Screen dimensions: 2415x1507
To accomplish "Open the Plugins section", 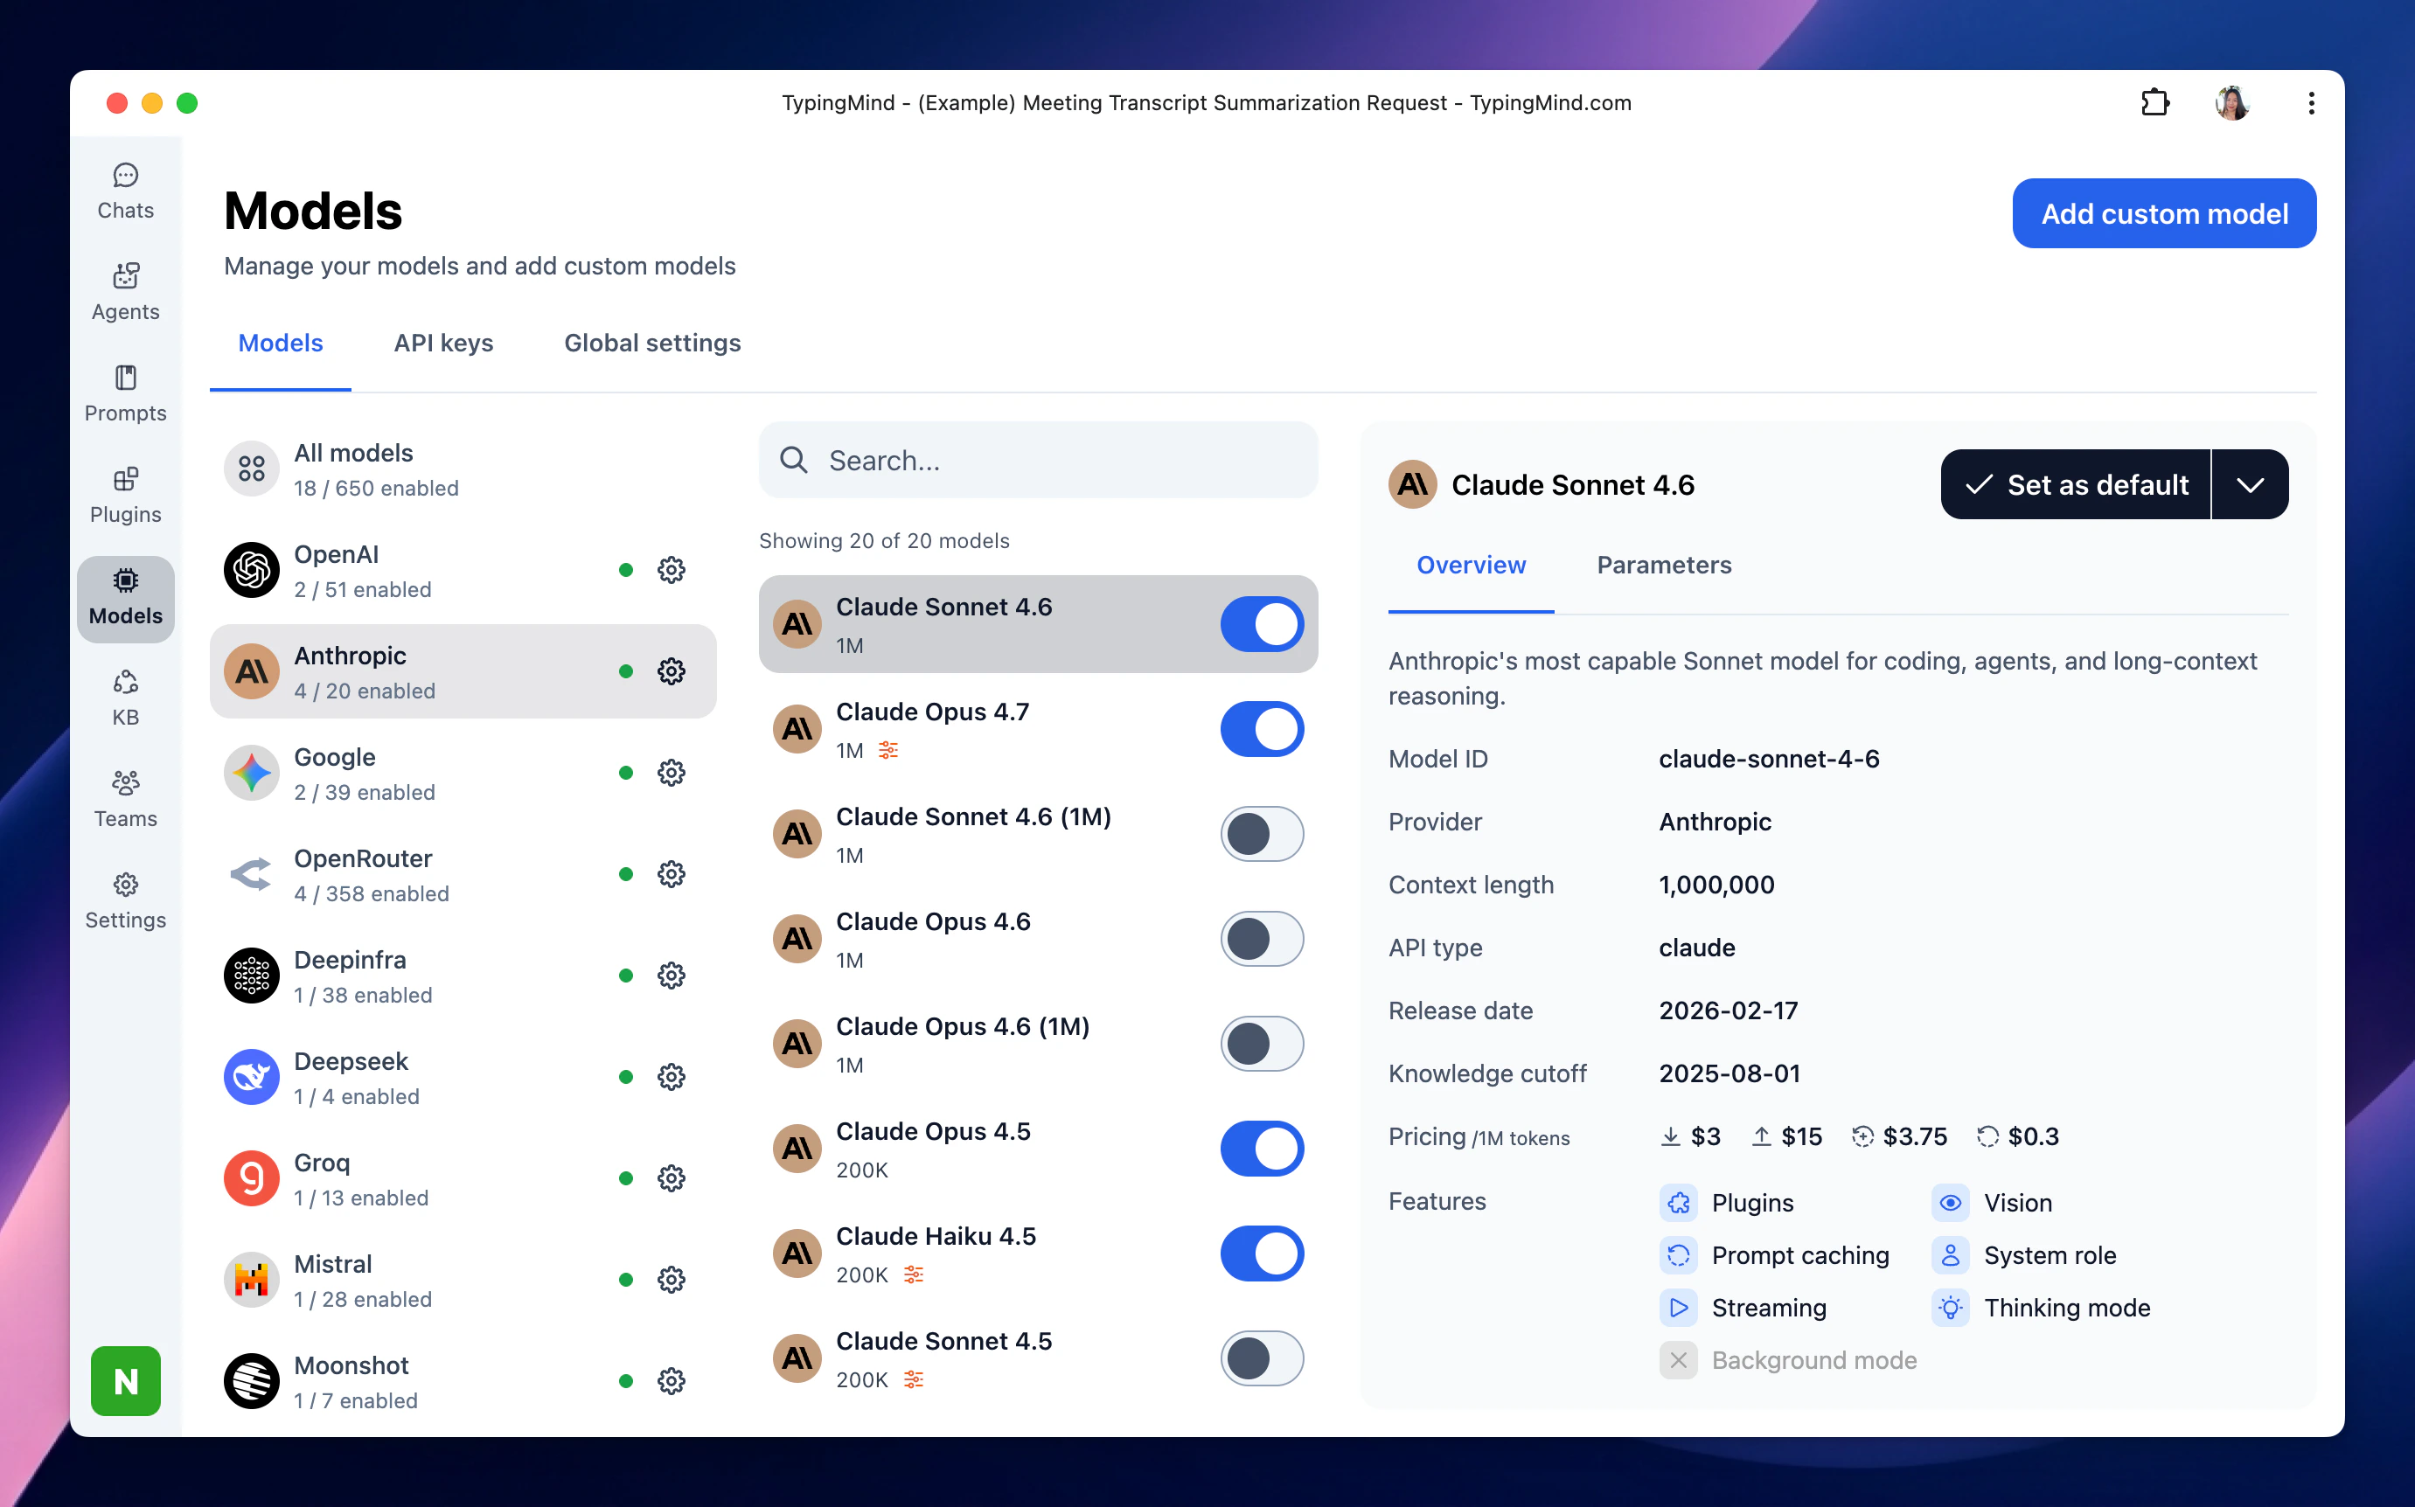I will pos(126,496).
